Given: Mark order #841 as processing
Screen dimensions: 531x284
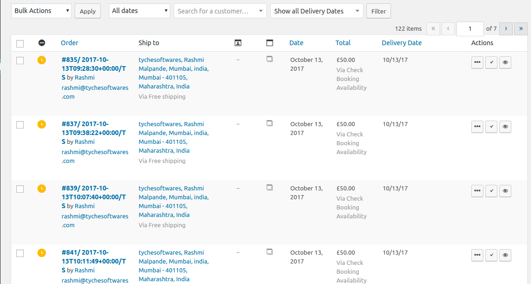Looking at the screenshot, I should click(x=477, y=255).
